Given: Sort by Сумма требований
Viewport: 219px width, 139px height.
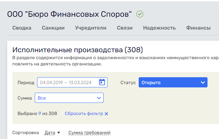Looking at the screenshot, I should (89, 133).
